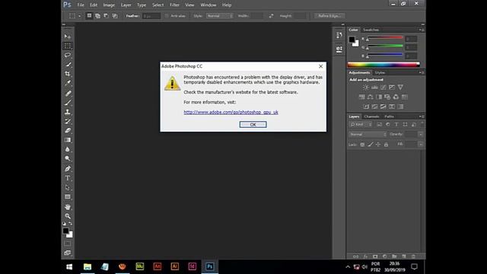Image resolution: width=487 pixels, height=274 pixels.
Task: Click the color spectrum ramp in Color panel
Action: [x=384, y=65]
